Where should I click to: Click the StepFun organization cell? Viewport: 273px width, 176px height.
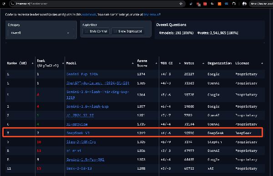tap(214, 142)
